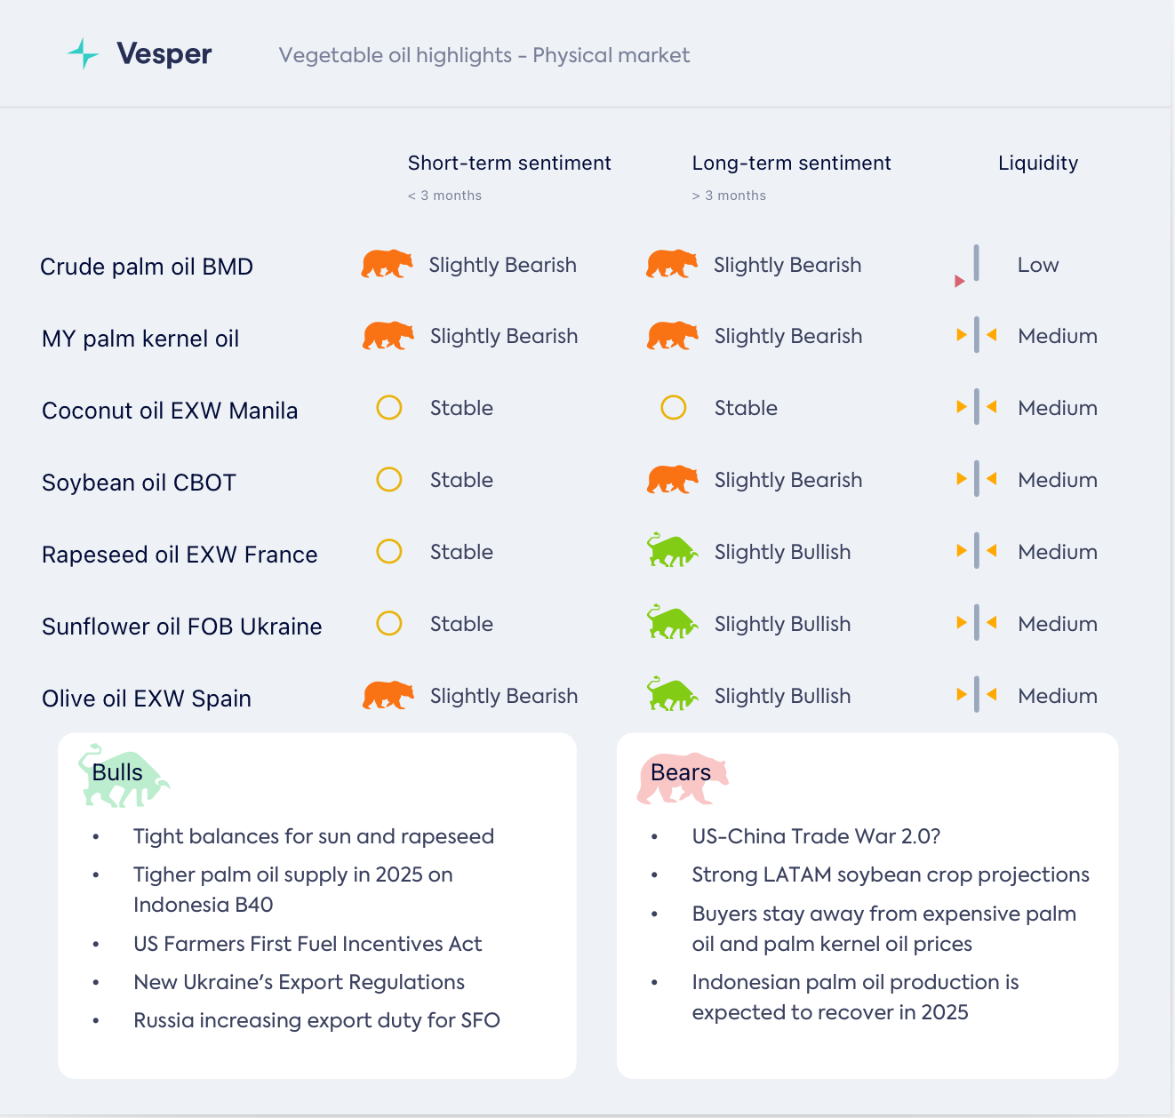Click the Coconut oil EXW Manila row label
Screen dimensions: 1175x1118
click(x=170, y=411)
